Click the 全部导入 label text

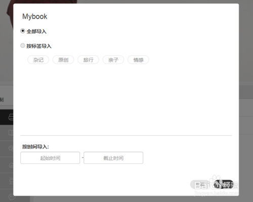(36, 31)
